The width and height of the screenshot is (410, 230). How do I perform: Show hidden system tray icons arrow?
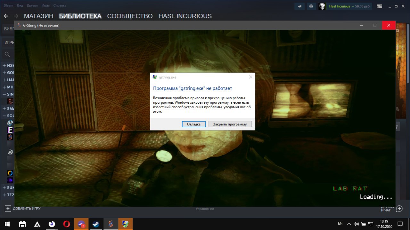[349, 224]
